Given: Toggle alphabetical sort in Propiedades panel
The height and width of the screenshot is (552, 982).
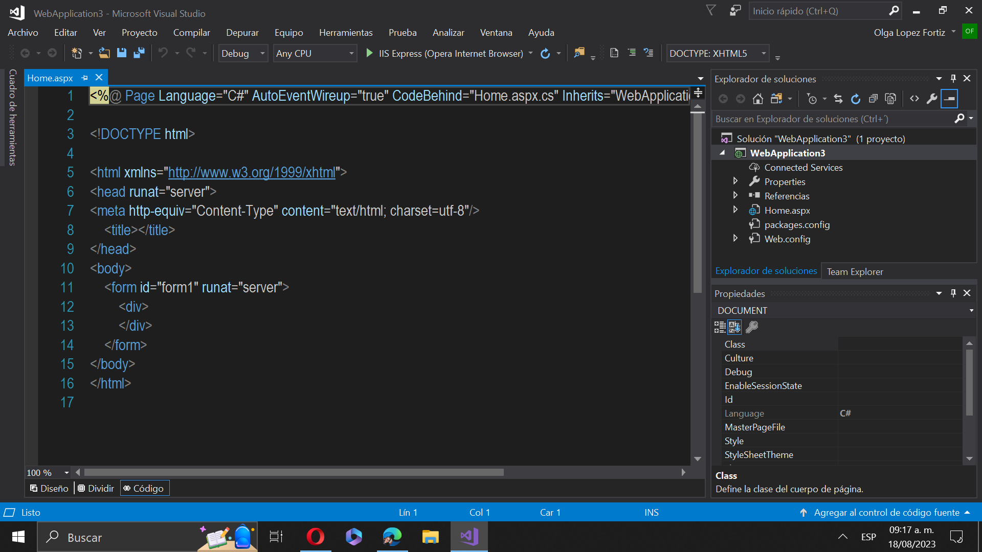Looking at the screenshot, I should (x=734, y=327).
